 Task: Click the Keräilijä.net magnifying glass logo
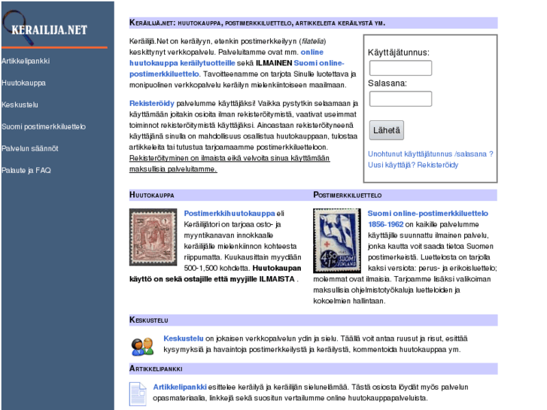coord(45,28)
